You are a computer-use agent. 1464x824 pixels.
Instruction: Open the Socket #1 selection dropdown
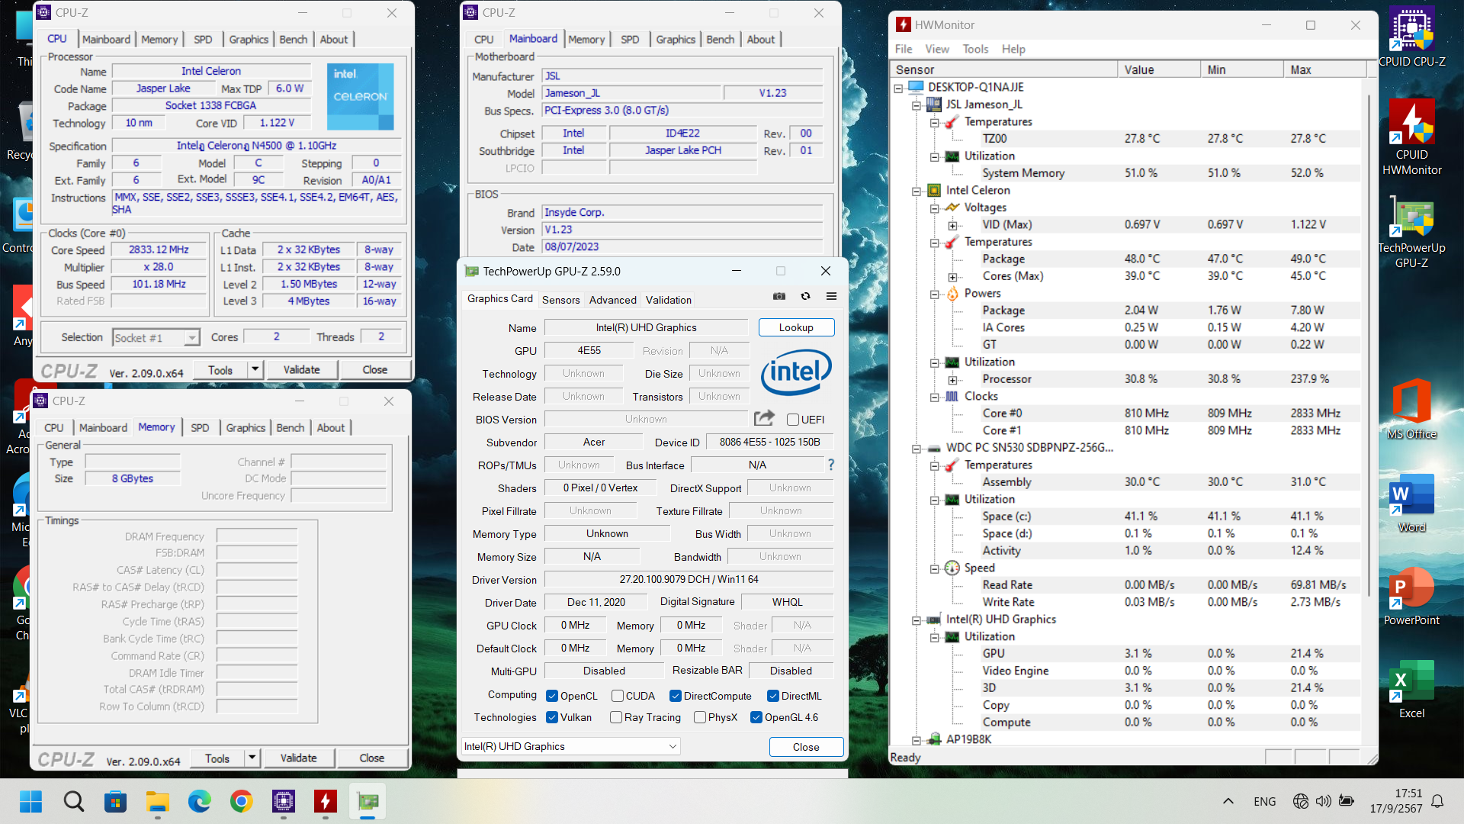click(x=156, y=337)
